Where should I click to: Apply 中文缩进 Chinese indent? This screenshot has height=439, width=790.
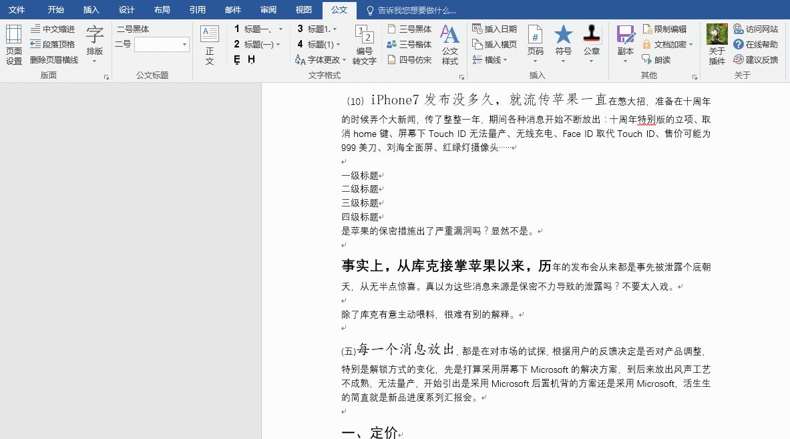[53, 29]
